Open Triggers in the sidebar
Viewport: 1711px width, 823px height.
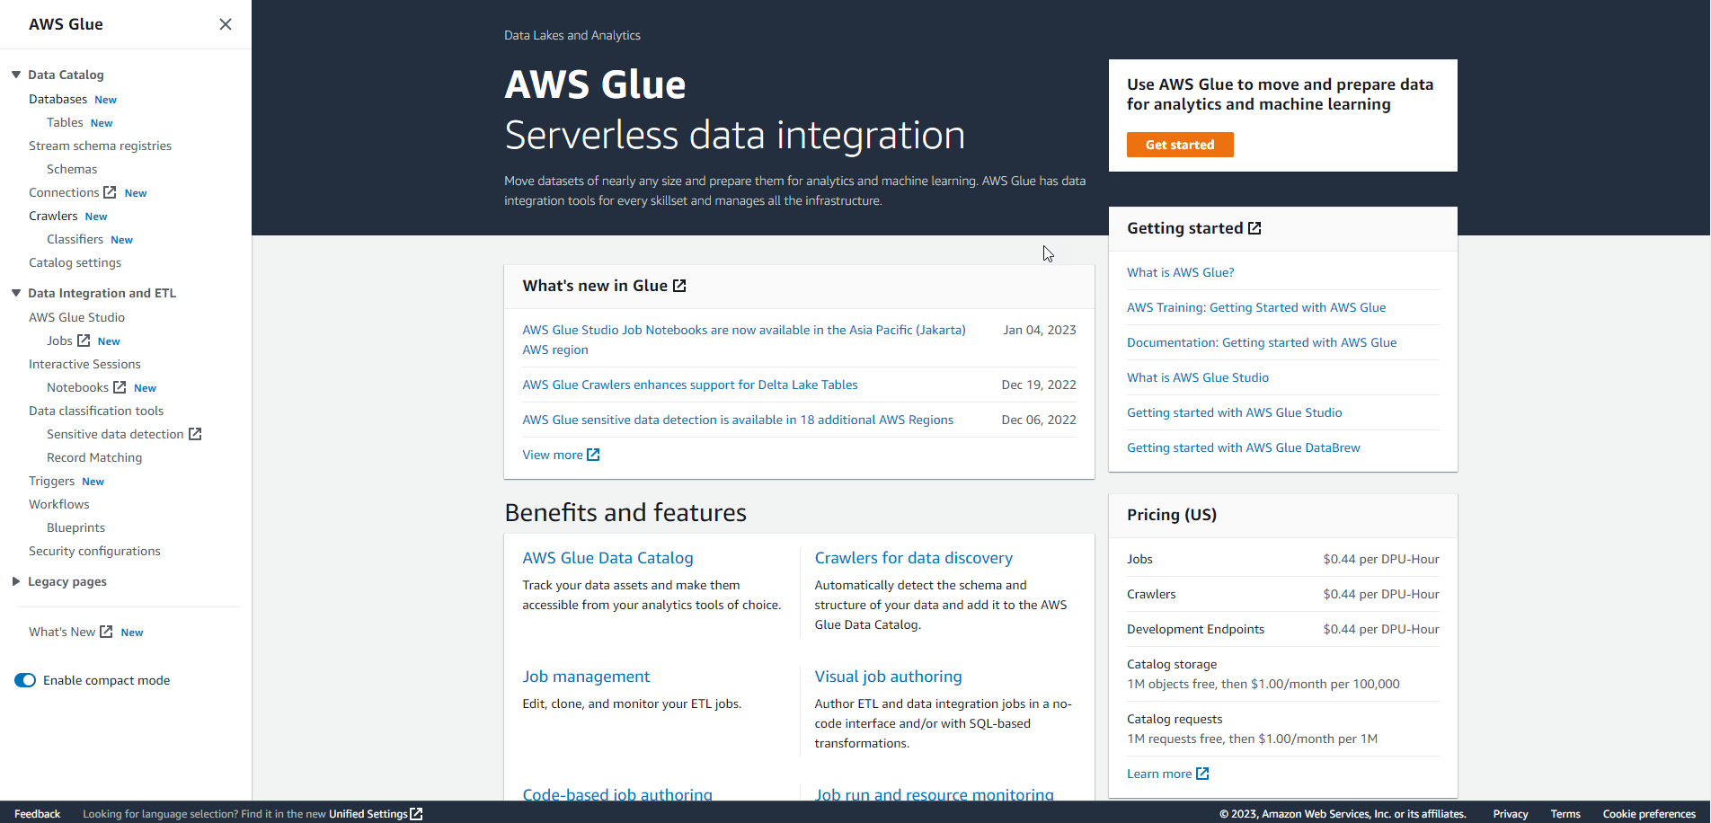(51, 481)
